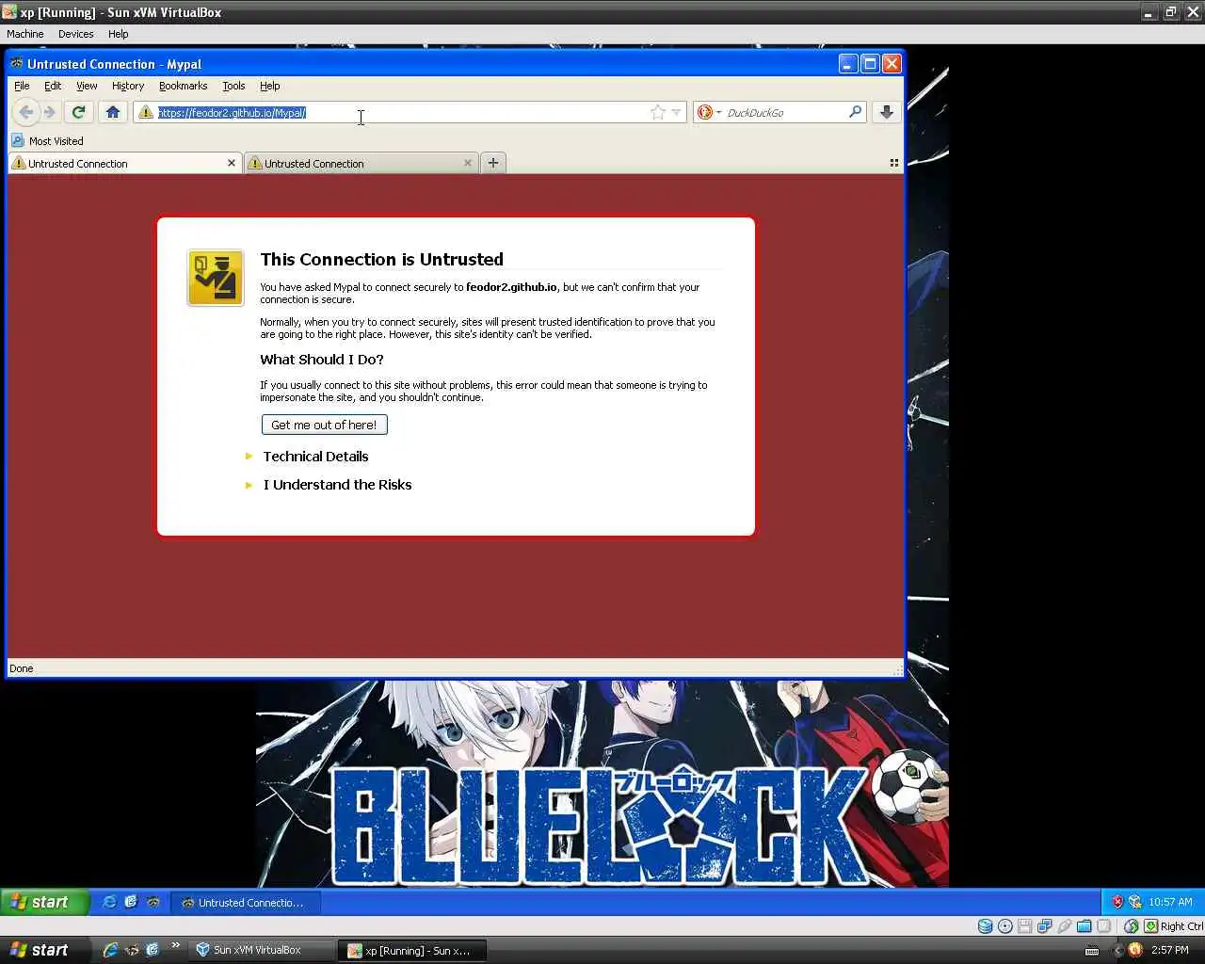Viewport: 1205px width, 964px height.
Task: Open the home page via house icon
Action: 113,112
